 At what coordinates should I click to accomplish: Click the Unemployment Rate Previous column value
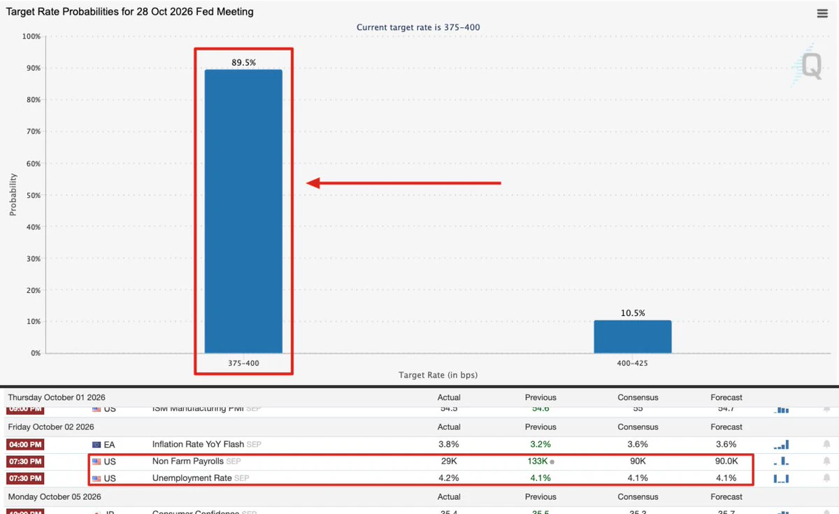click(x=540, y=478)
